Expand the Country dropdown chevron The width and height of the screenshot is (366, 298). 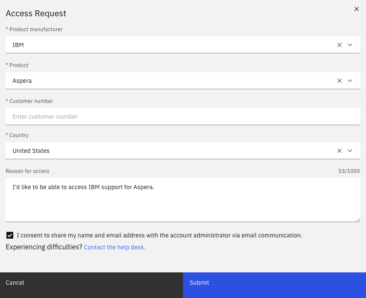click(350, 151)
